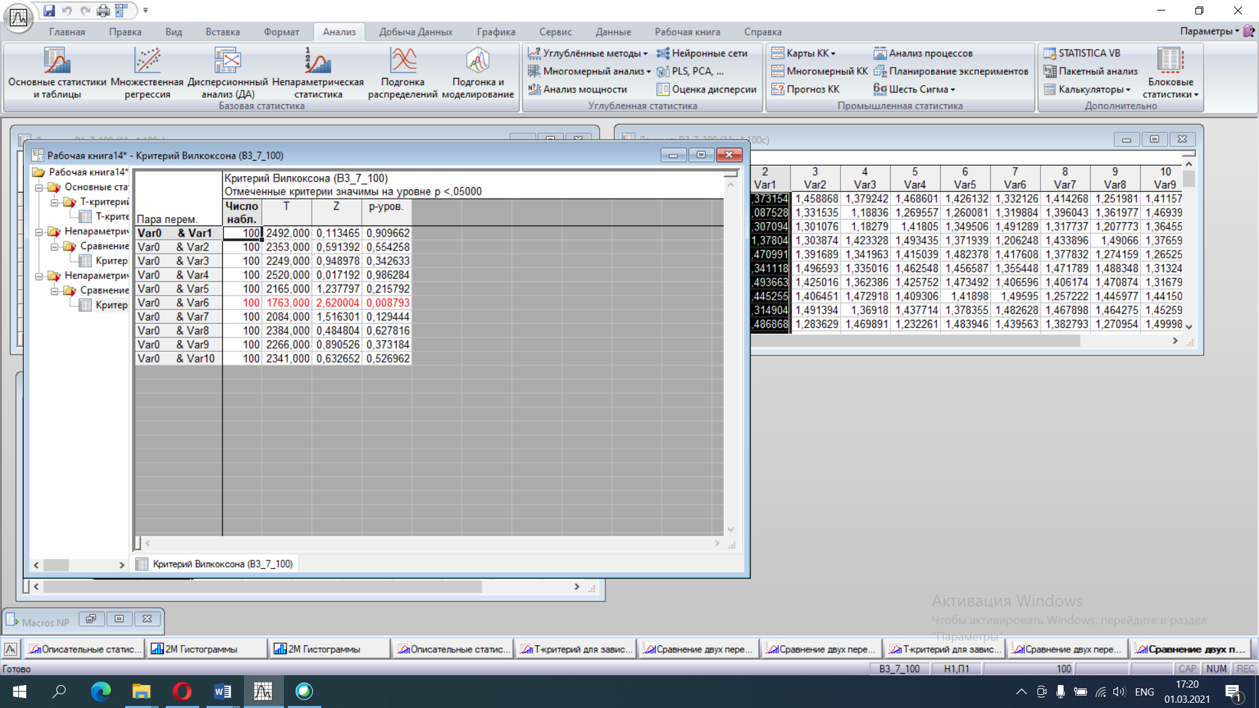Open Прогноз КК tool
Image resolution: width=1259 pixels, height=708 pixels.
(x=805, y=89)
